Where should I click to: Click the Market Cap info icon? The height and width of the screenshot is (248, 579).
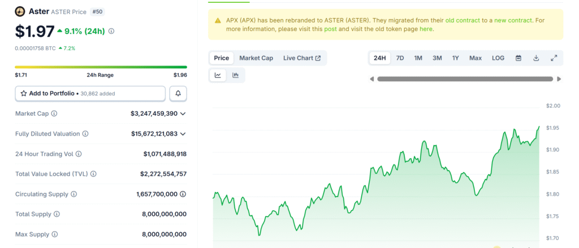[x=54, y=114]
